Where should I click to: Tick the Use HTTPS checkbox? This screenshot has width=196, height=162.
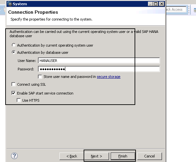click(x=19, y=100)
